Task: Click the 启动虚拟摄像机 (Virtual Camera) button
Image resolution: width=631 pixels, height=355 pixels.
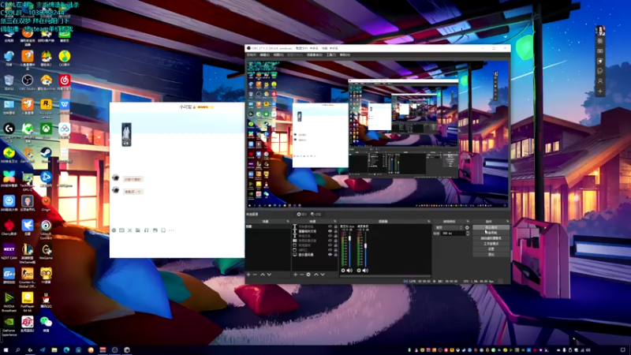Action: click(x=491, y=238)
